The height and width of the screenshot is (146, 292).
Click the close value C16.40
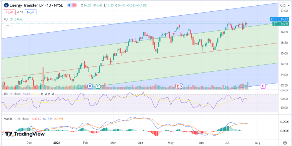click(x=120, y=5)
